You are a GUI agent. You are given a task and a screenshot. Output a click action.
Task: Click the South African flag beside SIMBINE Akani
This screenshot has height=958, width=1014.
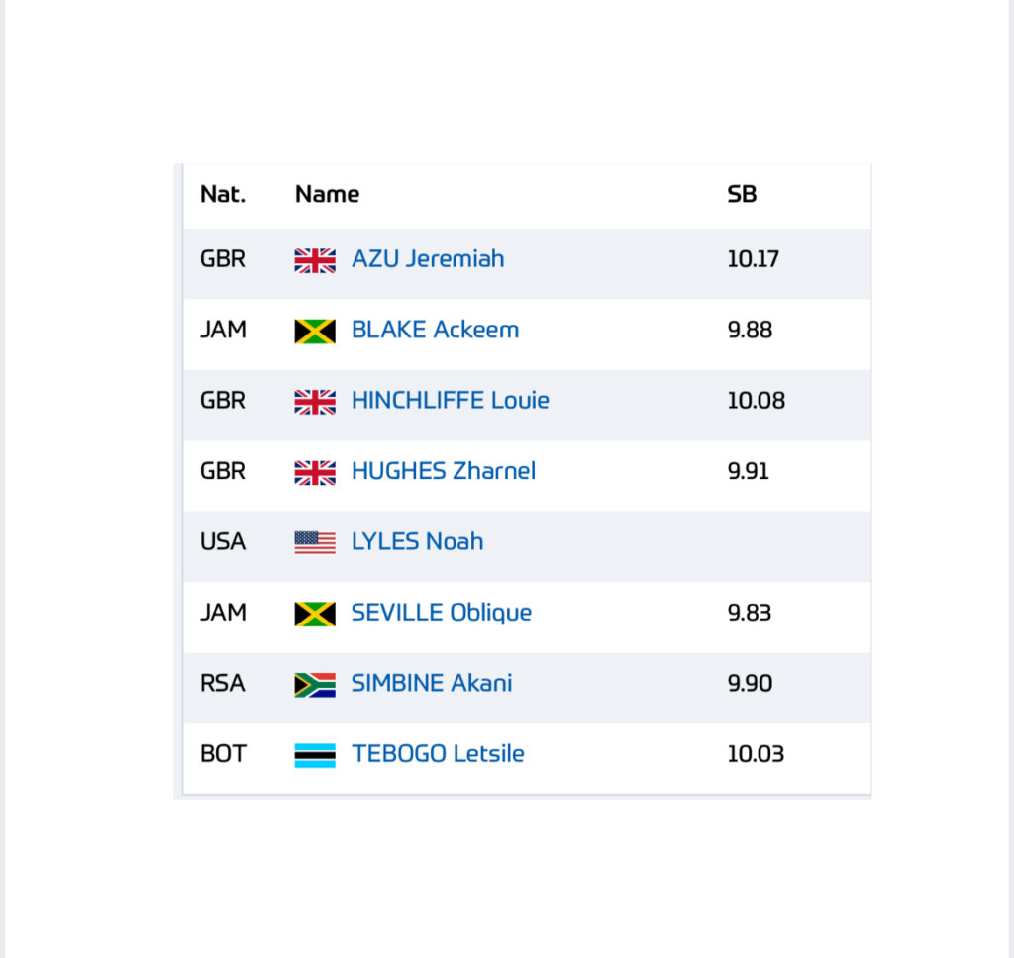tap(315, 685)
